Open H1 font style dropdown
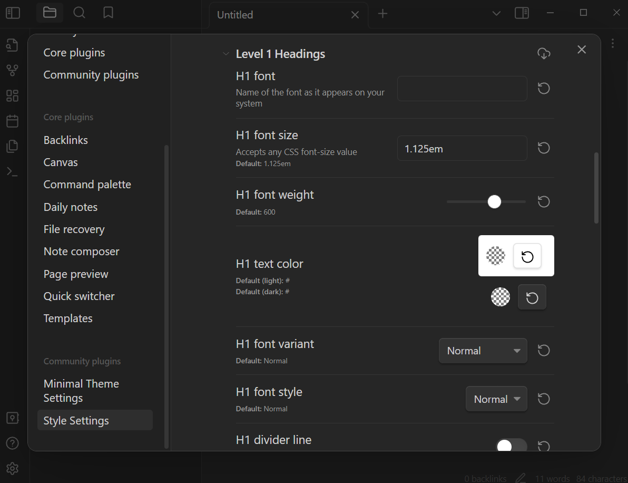Screen dimensions: 628x483 (496, 399)
